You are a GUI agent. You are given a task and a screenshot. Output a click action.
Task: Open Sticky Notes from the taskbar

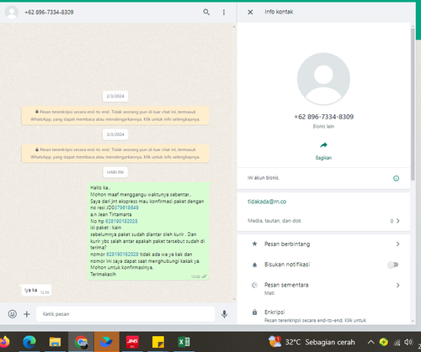(158, 342)
